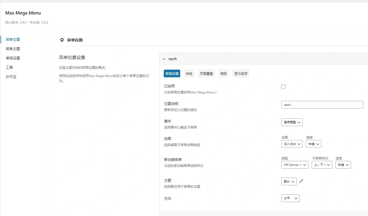Open the mobile menu 速度 dropdown
The height and width of the screenshot is (216, 368).
coord(343,164)
